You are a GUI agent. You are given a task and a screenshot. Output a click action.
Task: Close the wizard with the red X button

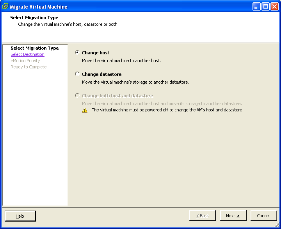[x=274, y=7]
